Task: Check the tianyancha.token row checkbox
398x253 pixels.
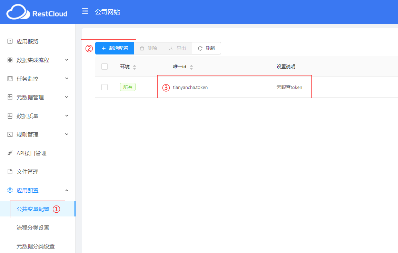Action: pyautogui.click(x=105, y=87)
